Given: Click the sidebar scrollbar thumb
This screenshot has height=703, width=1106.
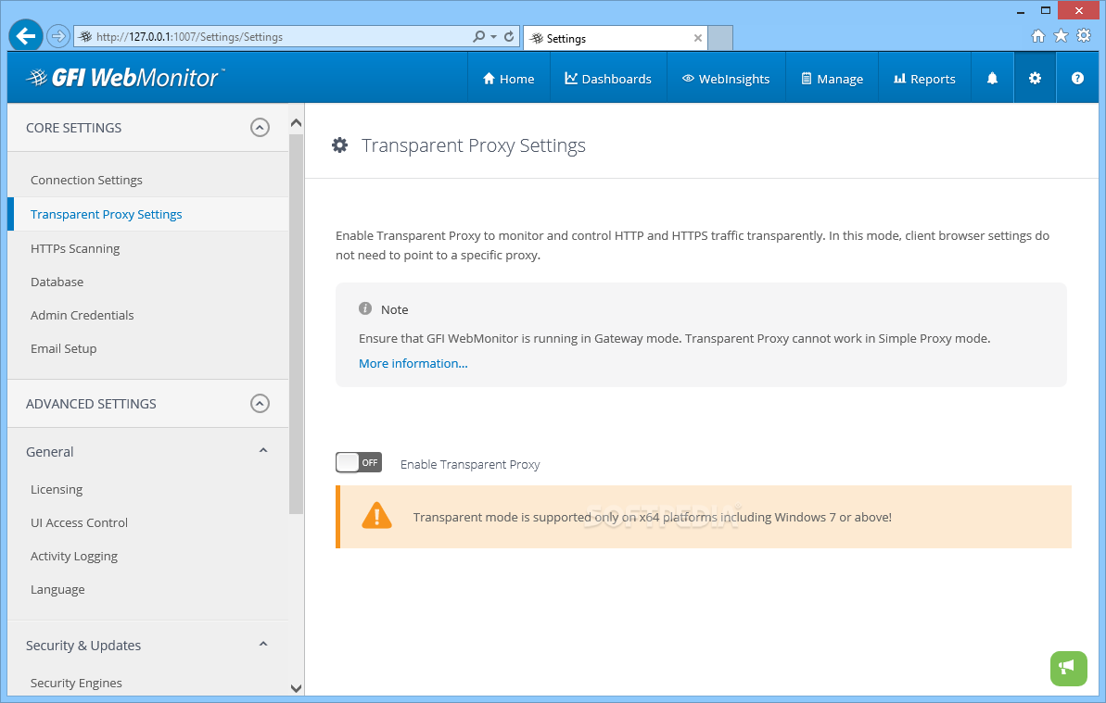Looking at the screenshot, I should pos(297,323).
